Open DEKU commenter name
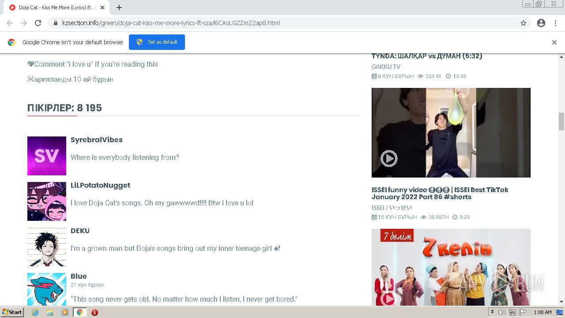Image resolution: width=565 pixels, height=318 pixels. [x=80, y=231]
